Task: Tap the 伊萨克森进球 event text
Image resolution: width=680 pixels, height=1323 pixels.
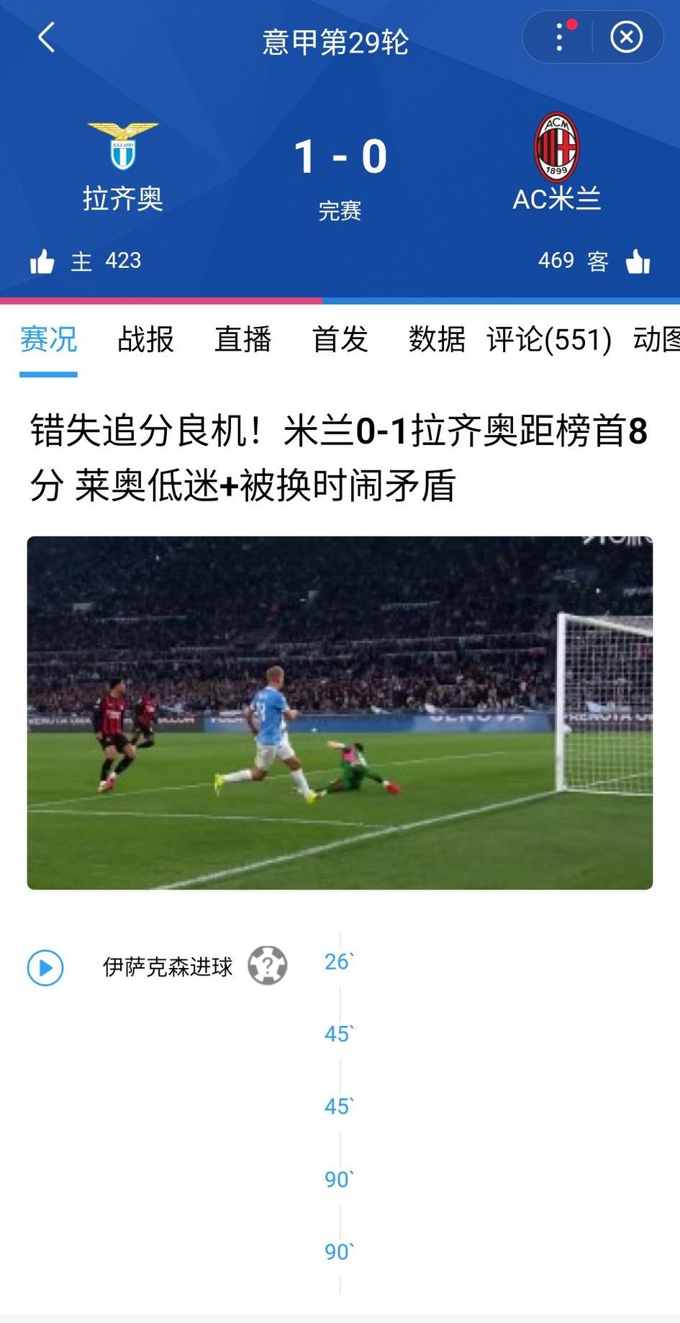Action: pyautogui.click(x=168, y=967)
